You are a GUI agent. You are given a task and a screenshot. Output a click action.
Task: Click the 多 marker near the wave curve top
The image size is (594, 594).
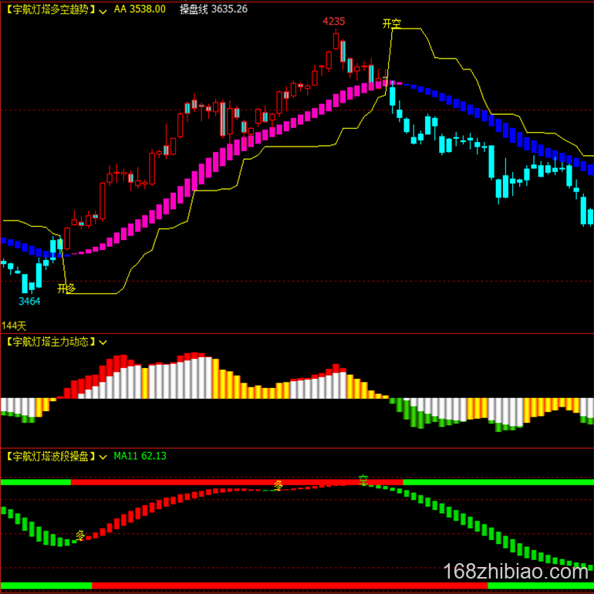pyautogui.click(x=278, y=485)
